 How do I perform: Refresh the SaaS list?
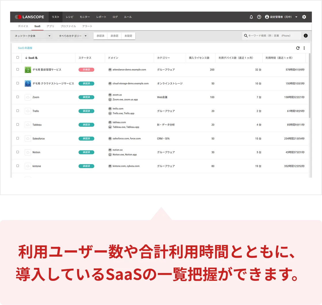pos(298,48)
